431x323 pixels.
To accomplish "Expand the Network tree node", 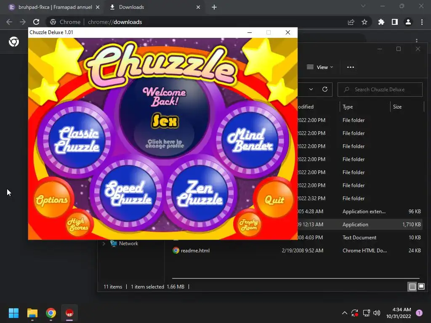I will click(x=104, y=244).
